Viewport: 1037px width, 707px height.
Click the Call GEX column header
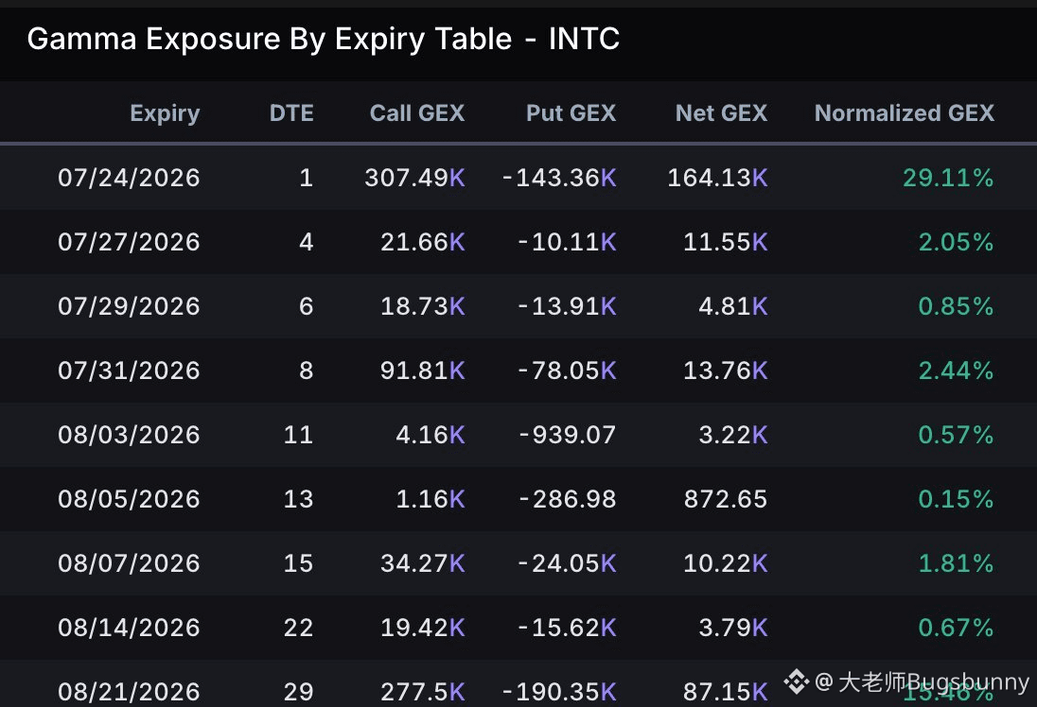416,113
